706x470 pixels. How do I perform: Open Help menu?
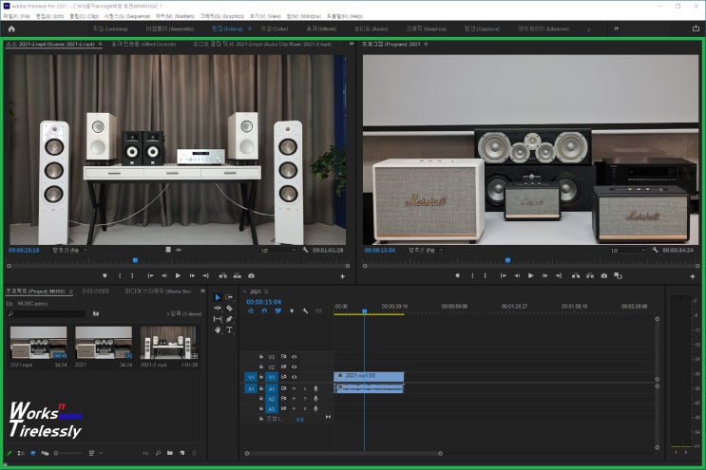tap(344, 16)
